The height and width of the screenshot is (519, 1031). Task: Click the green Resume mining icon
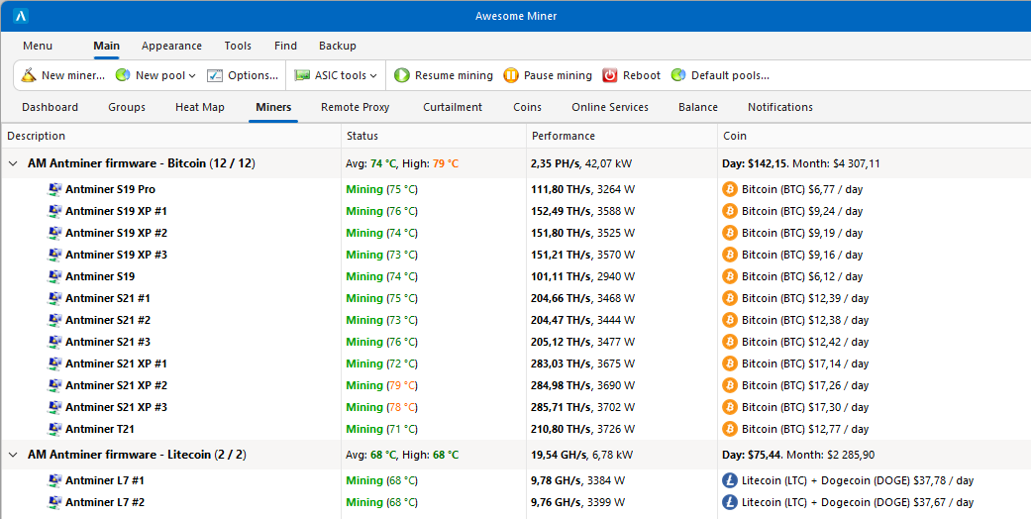pos(402,75)
